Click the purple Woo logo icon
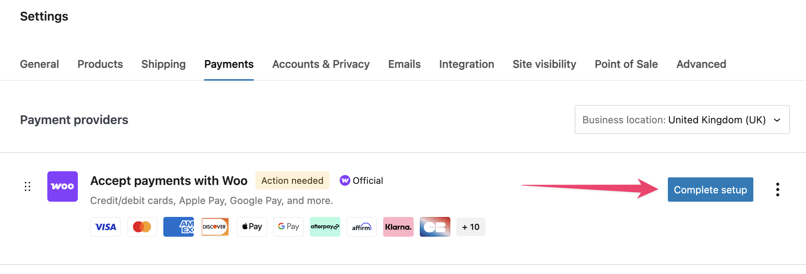The image size is (806, 274). click(63, 186)
